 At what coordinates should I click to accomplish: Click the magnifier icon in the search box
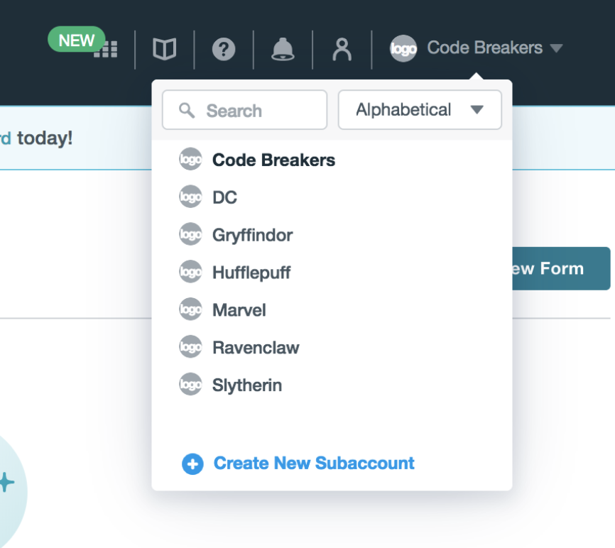point(187,110)
